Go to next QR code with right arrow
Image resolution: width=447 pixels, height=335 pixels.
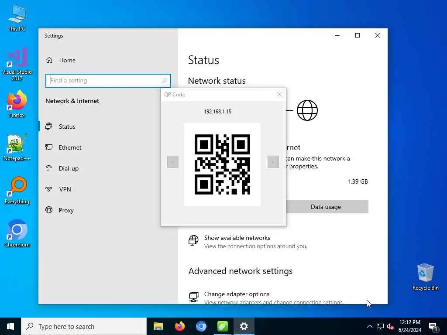(x=273, y=162)
